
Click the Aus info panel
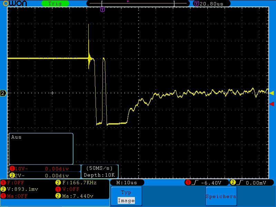[41, 149]
